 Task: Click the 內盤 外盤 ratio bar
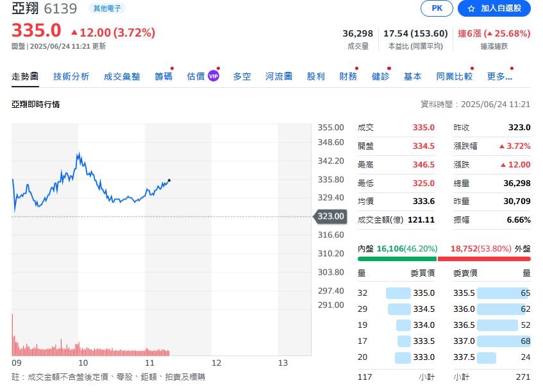[444, 259]
